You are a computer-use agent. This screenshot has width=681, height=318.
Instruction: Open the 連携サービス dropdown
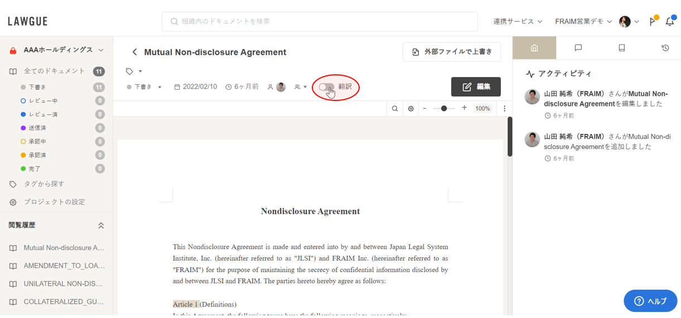tap(517, 21)
